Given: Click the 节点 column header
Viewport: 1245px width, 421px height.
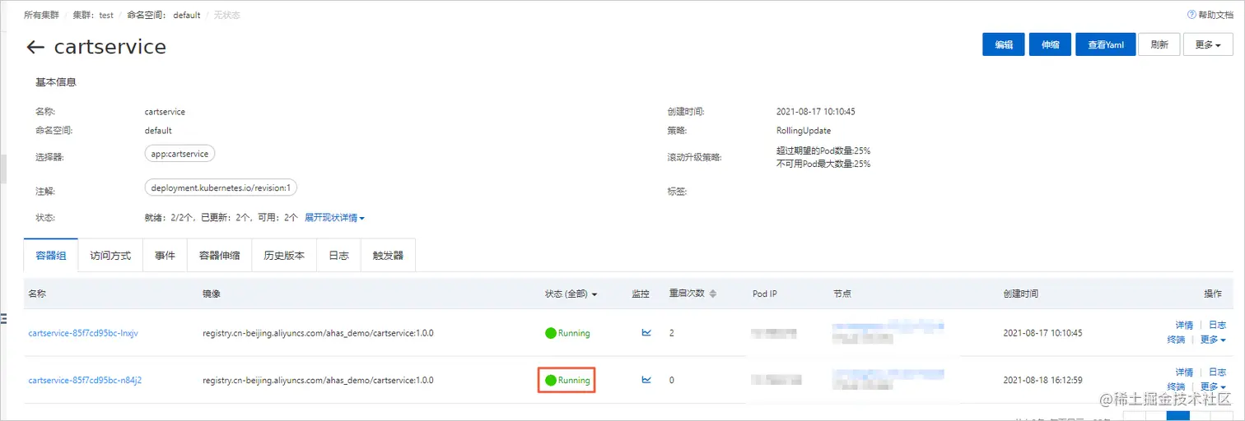Looking at the screenshot, I should pyautogui.click(x=842, y=294).
